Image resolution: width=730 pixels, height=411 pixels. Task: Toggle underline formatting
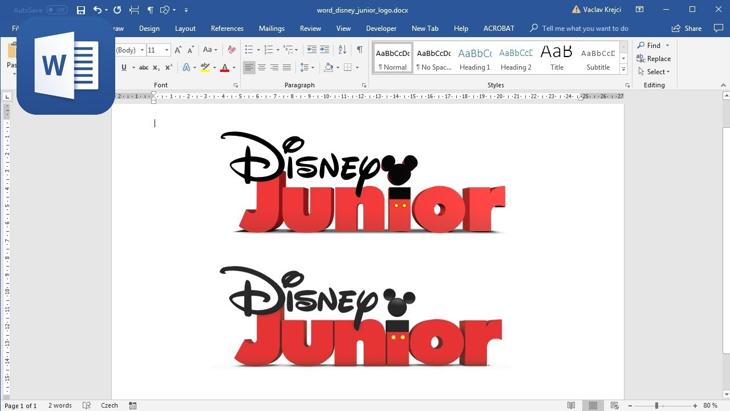[124, 67]
